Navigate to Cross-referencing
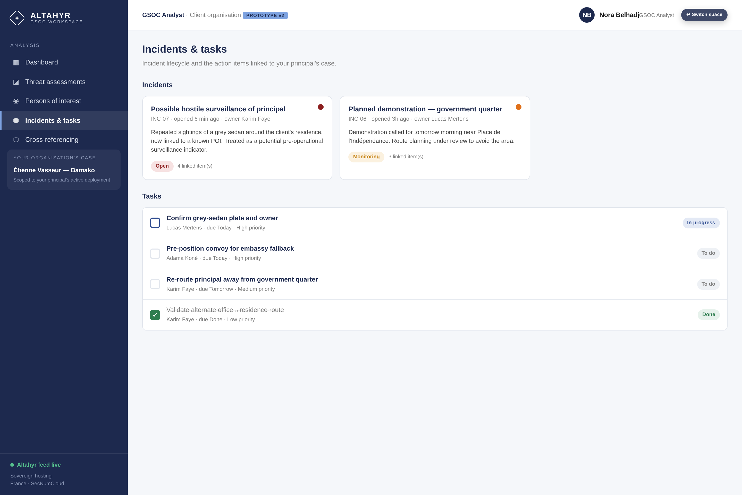742x495 pixels. point(64,139)
